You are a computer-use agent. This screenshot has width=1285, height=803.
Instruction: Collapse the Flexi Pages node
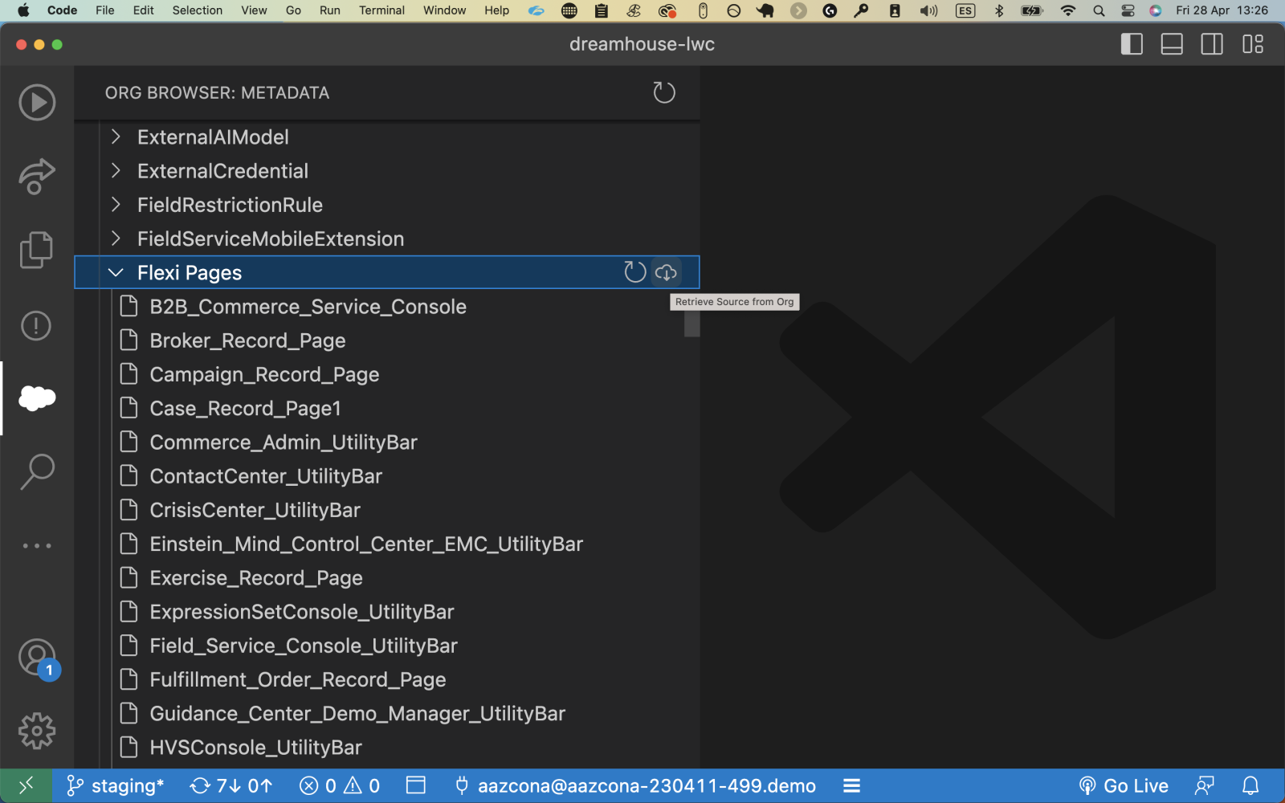coord(116,272)
